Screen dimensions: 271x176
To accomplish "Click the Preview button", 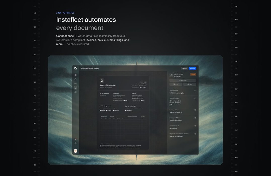I will [184, 68].
